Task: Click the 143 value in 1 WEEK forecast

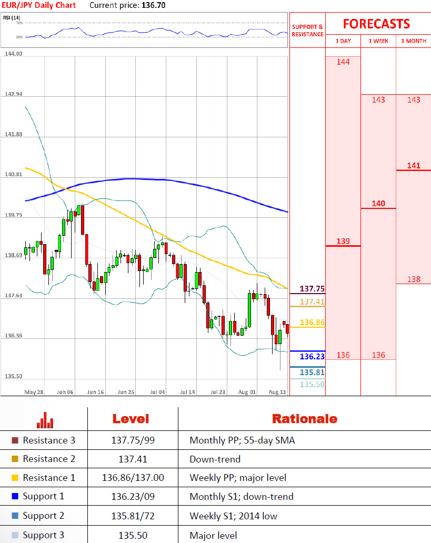Action: coord(378,100)
